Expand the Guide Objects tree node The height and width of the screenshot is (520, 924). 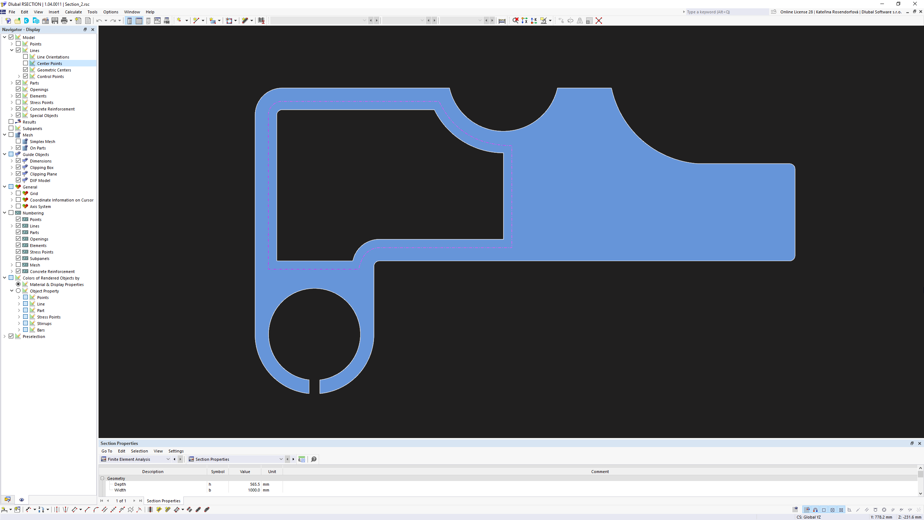(x=4, y=154)
